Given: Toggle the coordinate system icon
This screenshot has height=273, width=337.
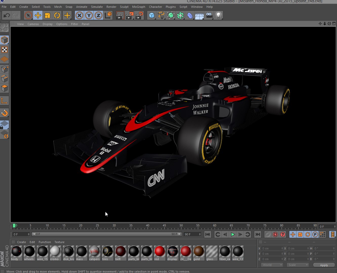Looking at the screenshot, I should point(108,15).
